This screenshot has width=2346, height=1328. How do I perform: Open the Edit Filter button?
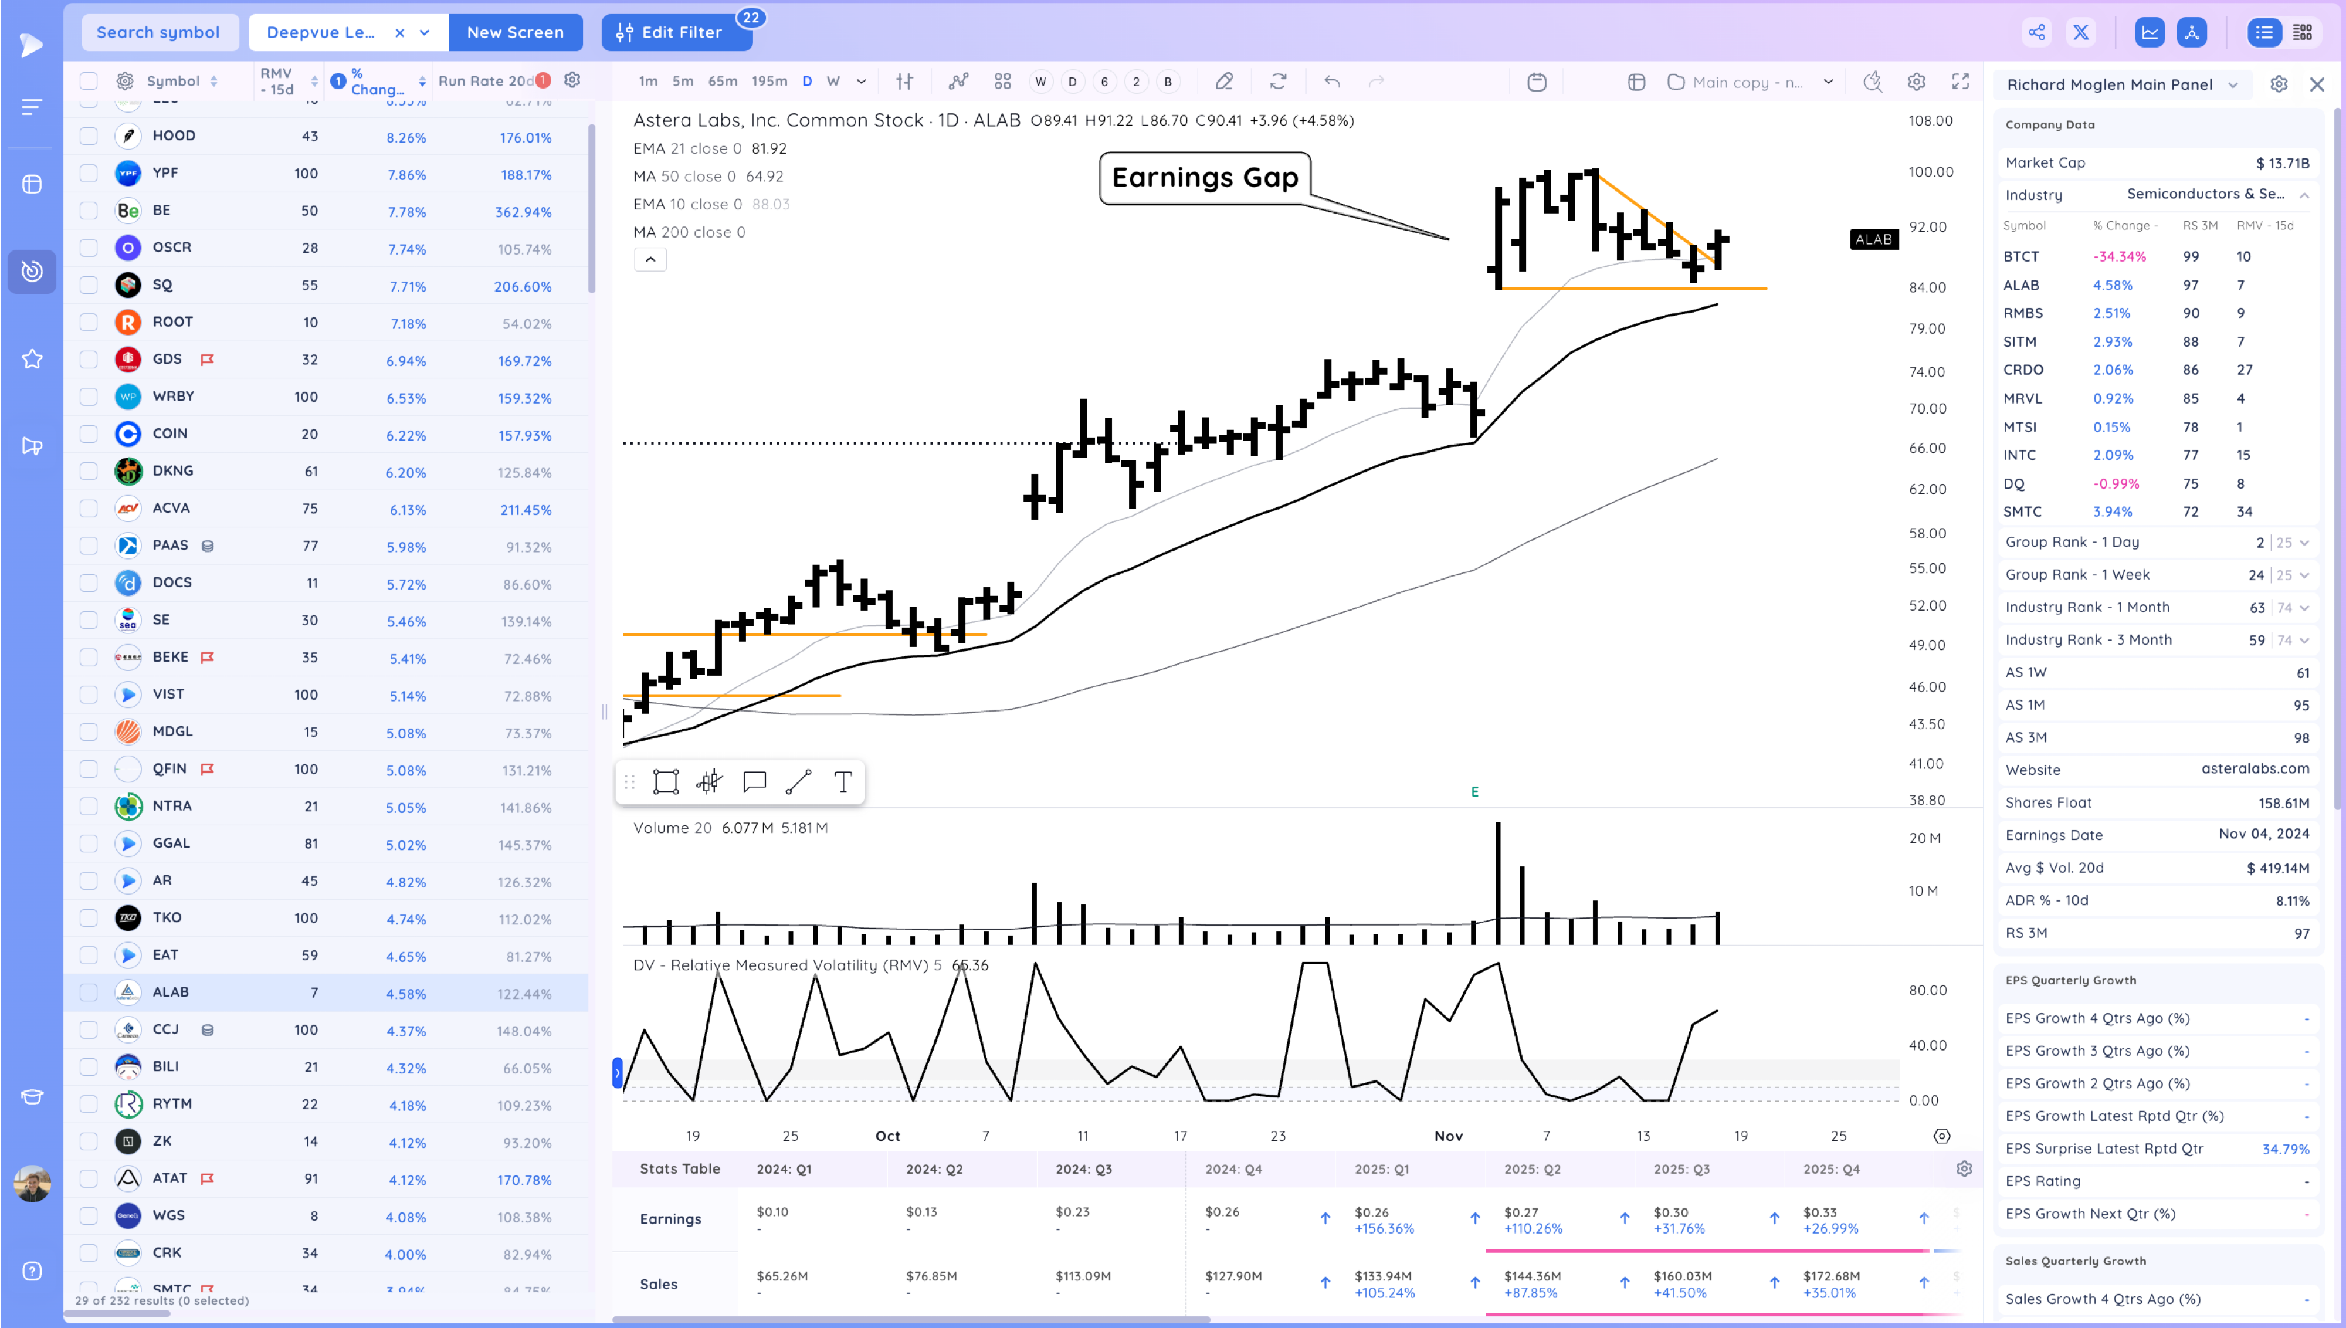(677, 33)
